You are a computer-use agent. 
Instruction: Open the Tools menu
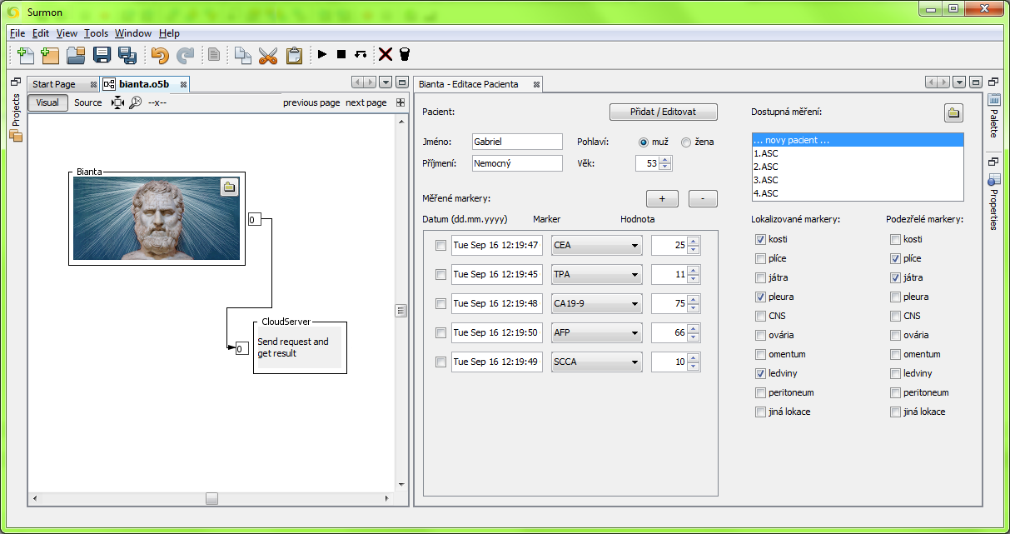pos(96,33)
